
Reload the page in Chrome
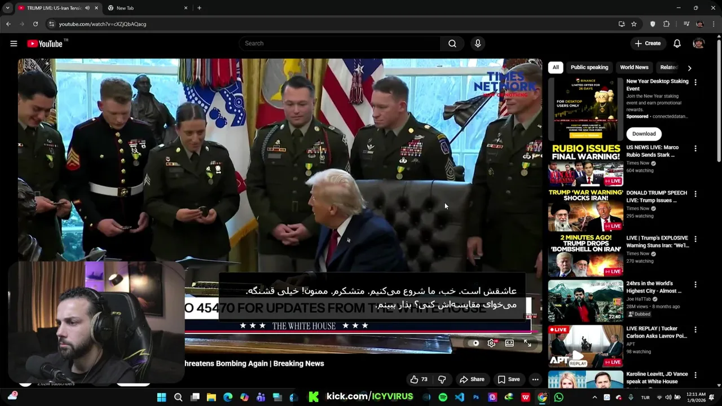[x=35, y=24]
